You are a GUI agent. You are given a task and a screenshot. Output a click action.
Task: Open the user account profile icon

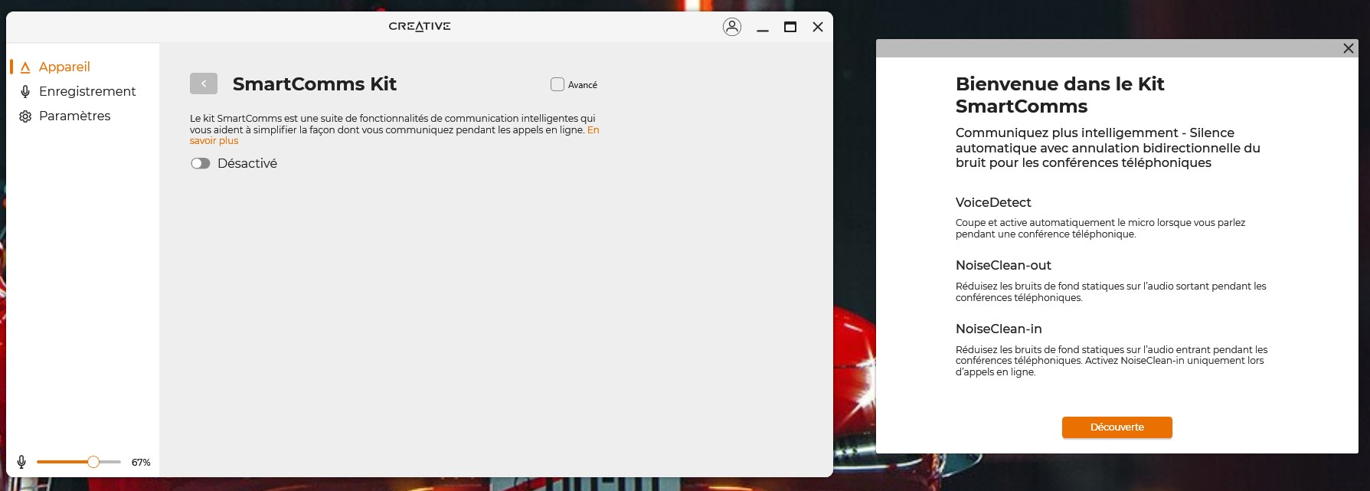[x=731, y=27]
